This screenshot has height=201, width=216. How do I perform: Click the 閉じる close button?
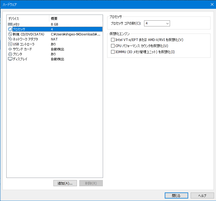point(176,196)
